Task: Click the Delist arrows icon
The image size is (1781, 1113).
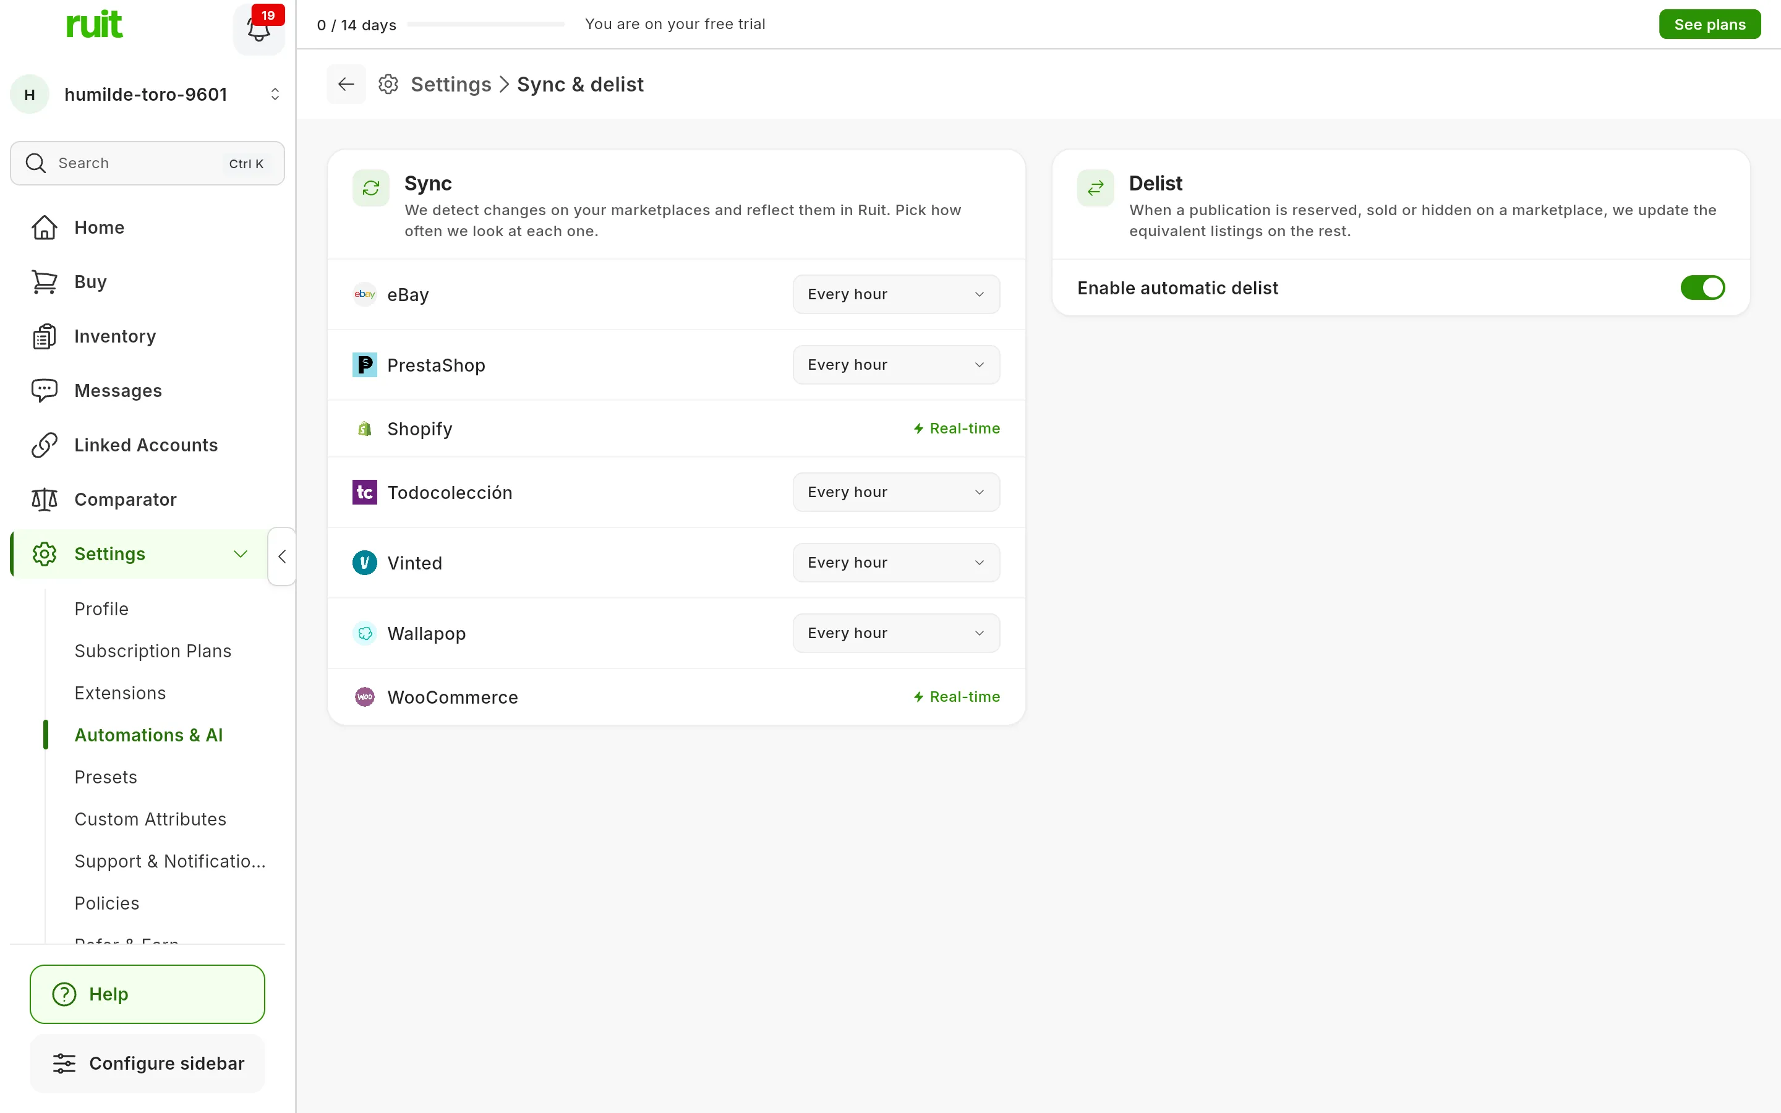Action: (1095, 188)
